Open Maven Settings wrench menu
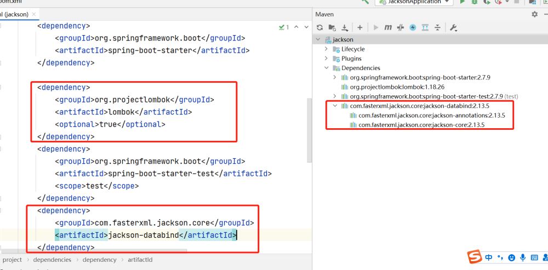This screenshot has width=548, height=270. pyautogui.click(x=453, y=27)
